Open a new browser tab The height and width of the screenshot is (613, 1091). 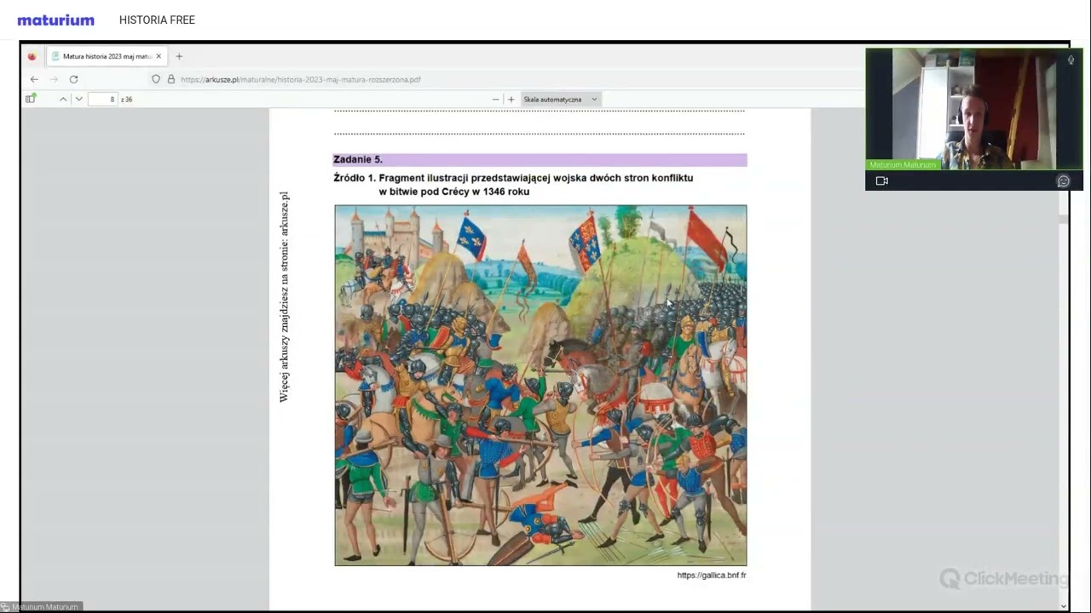coord(179,56)
